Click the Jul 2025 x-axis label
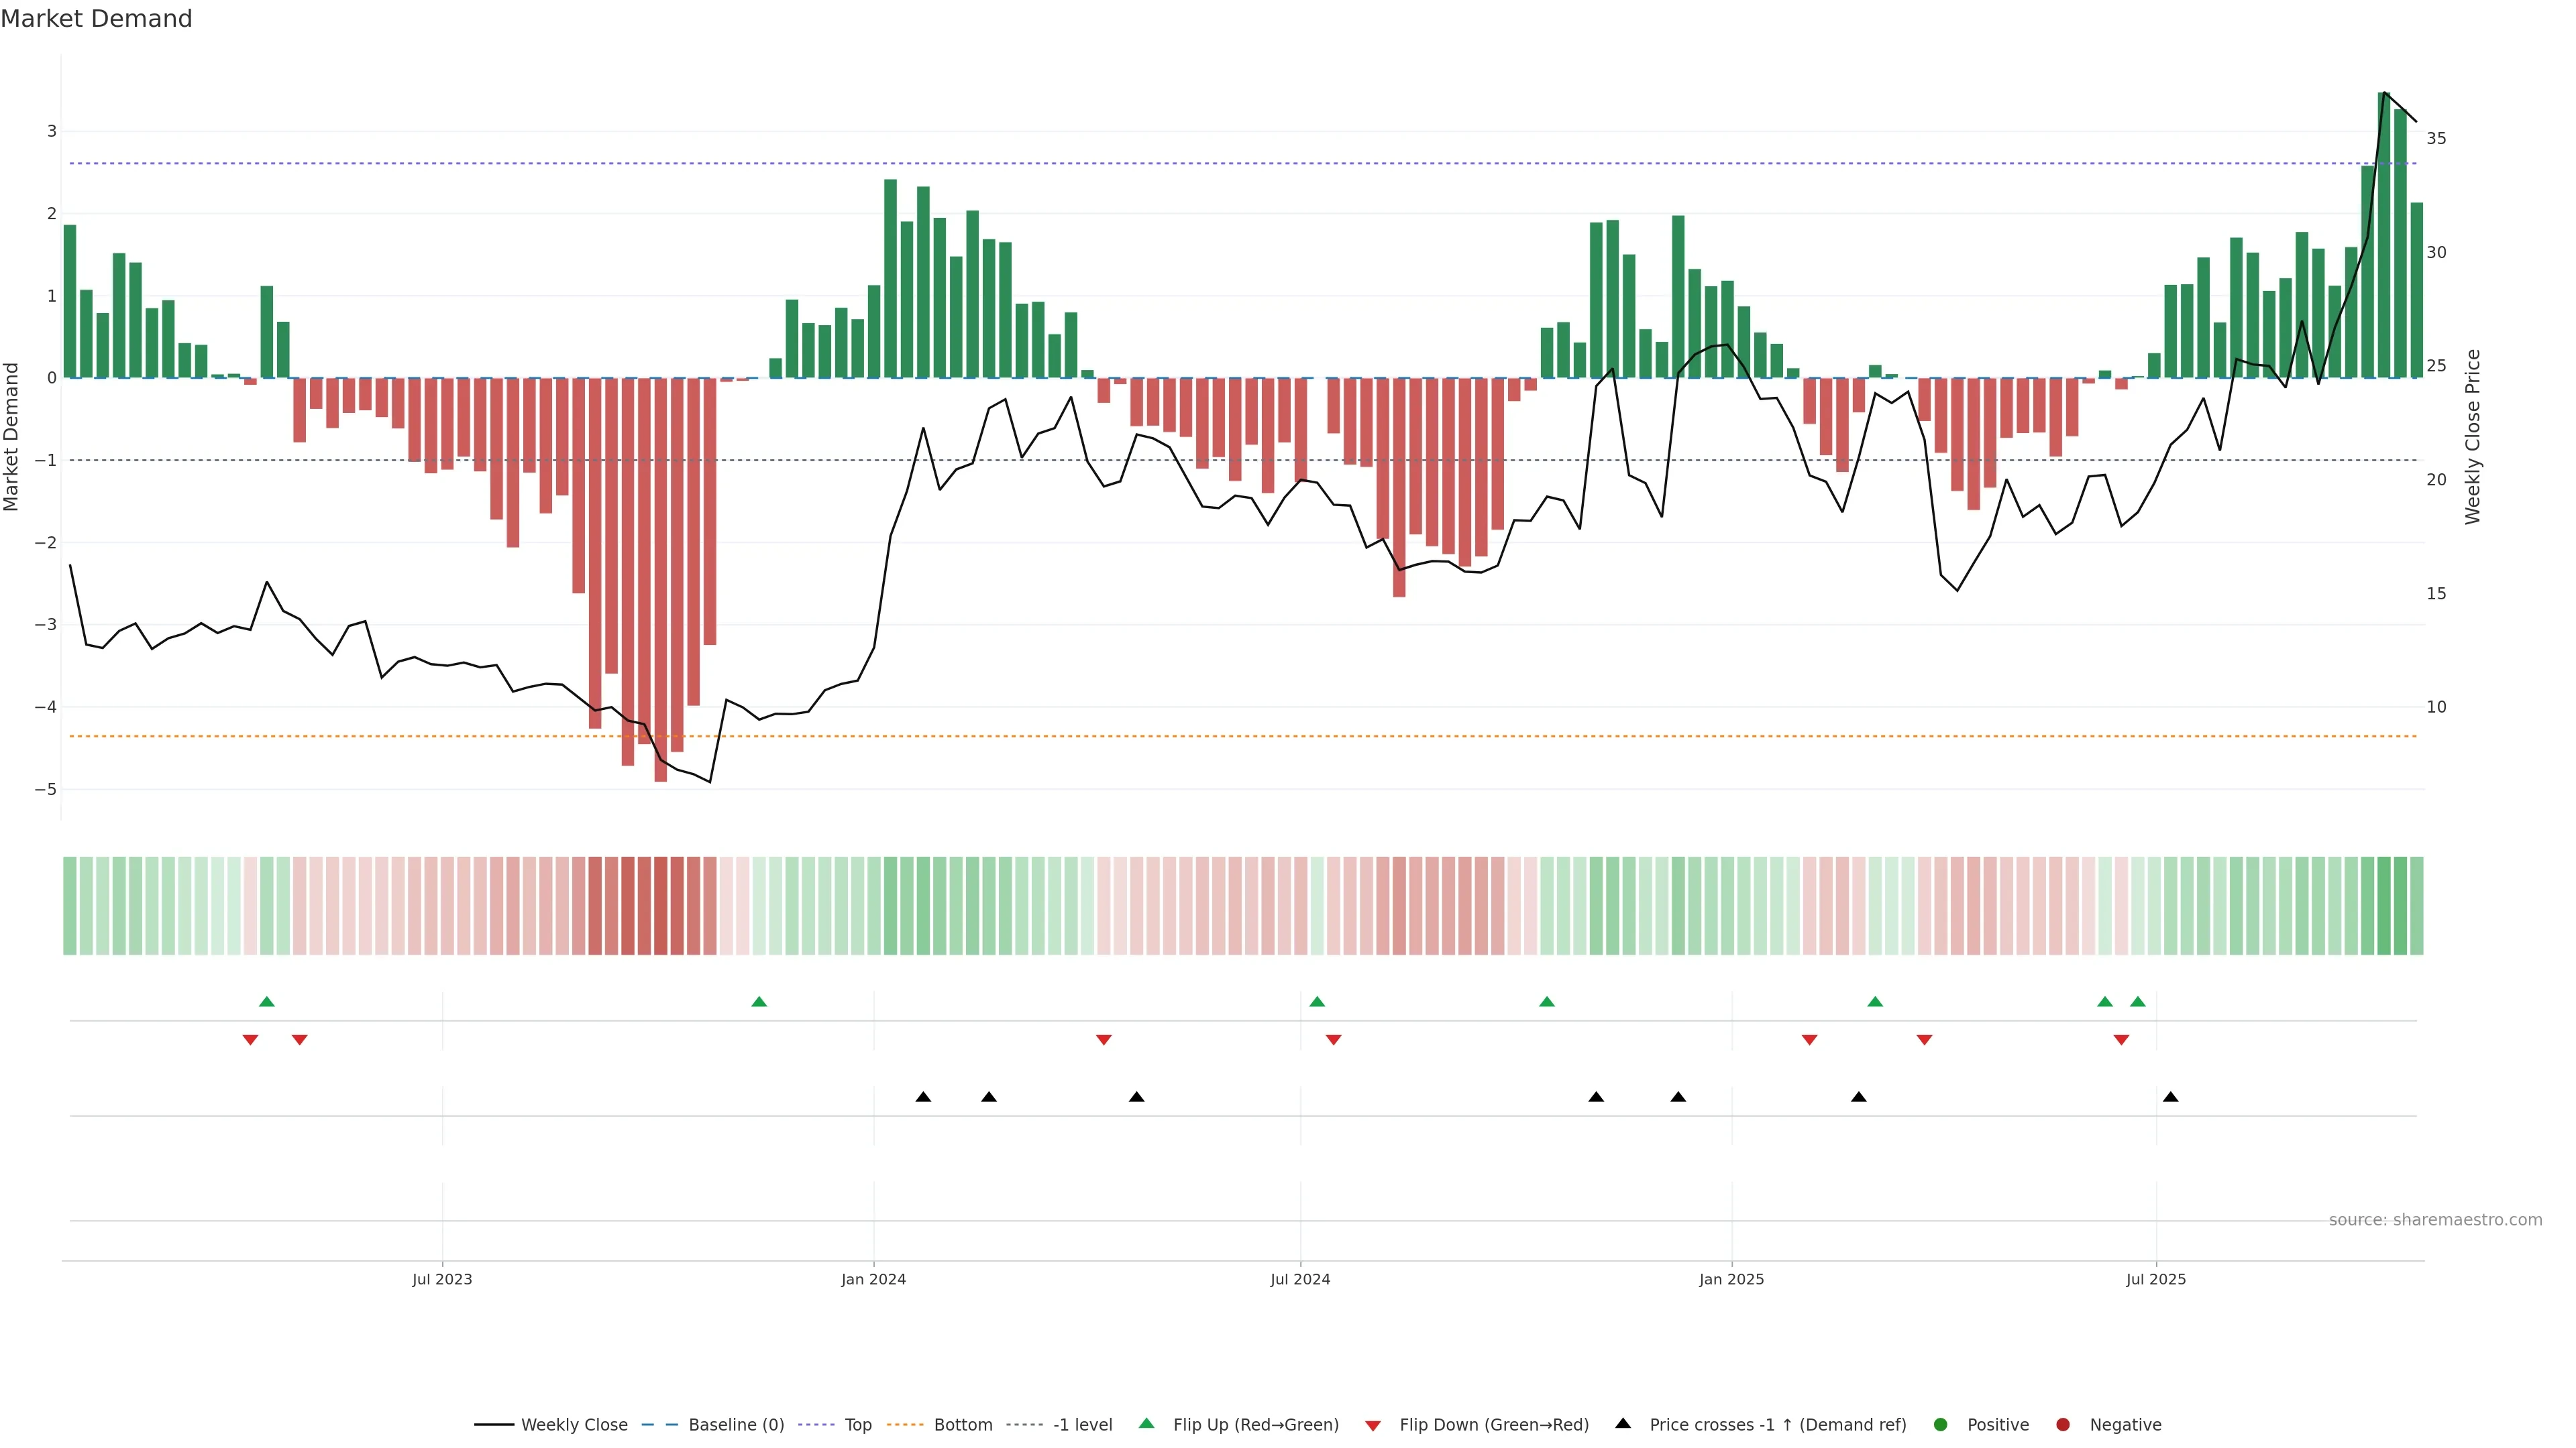This screenshot has height=1448, width=2576. [2156, 1279]
